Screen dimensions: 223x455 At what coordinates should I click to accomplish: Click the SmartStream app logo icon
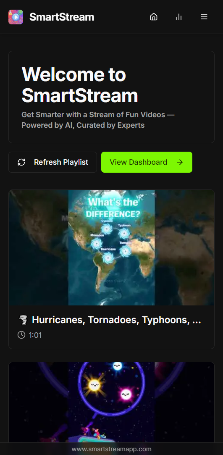click(x=16, y=17)
